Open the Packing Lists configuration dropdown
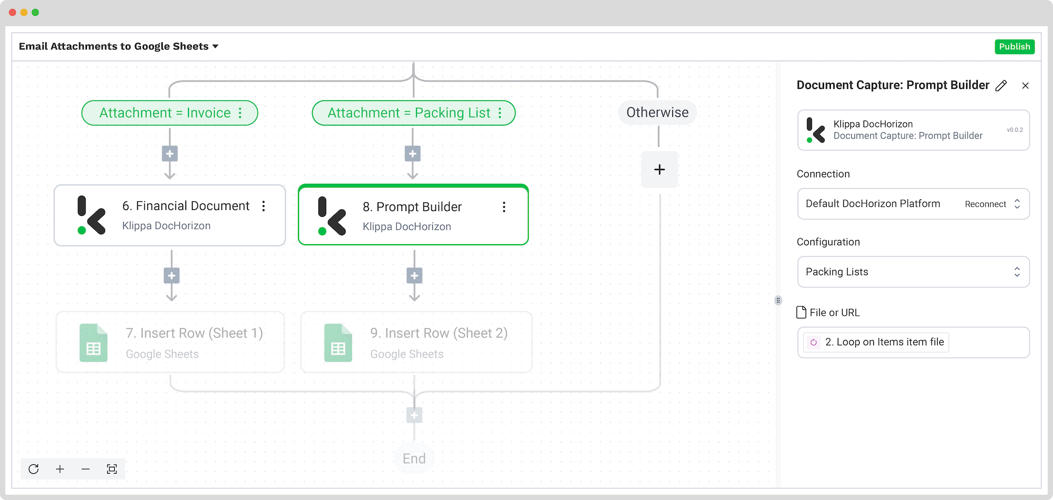 tap(913, 272)
